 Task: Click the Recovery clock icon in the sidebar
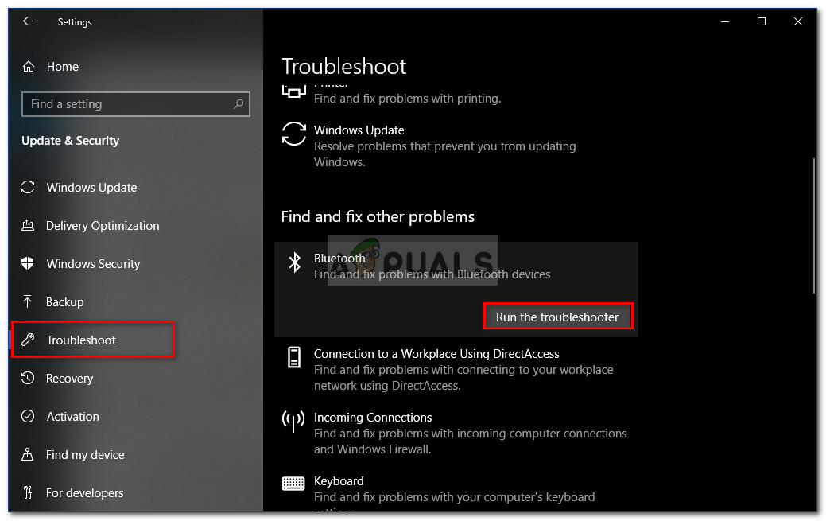pos(28,378)
